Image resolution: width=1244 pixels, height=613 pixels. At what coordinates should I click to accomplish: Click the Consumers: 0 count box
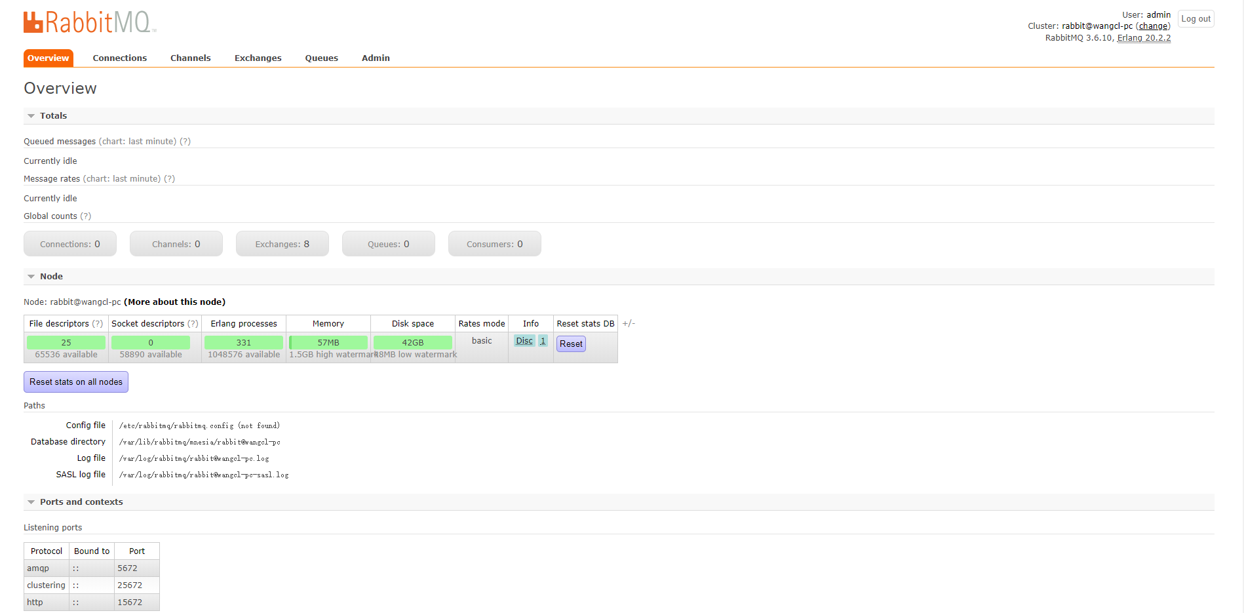point(495,244)
